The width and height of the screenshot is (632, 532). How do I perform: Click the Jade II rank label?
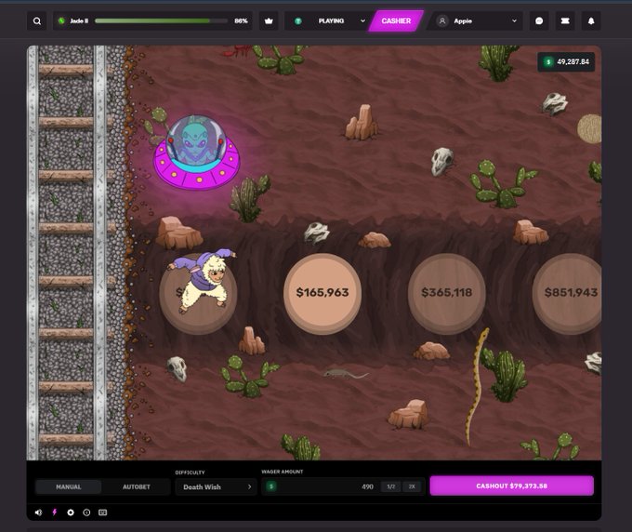click(79, 21)
